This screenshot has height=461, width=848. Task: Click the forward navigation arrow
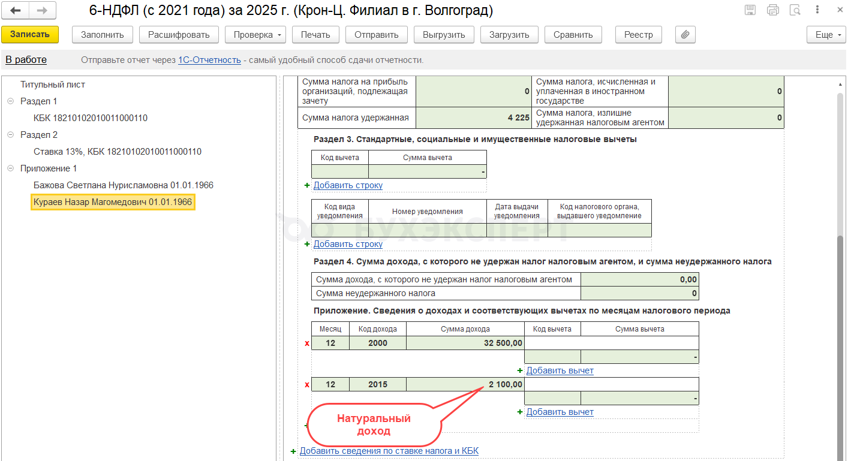[43, 10]
